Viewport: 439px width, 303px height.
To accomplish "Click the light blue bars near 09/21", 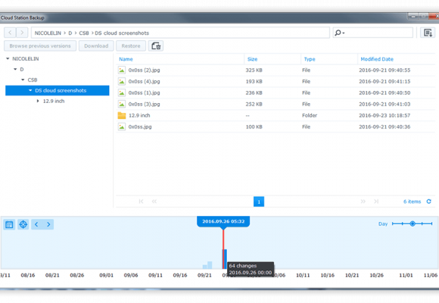I will click(x=207, y=265).
